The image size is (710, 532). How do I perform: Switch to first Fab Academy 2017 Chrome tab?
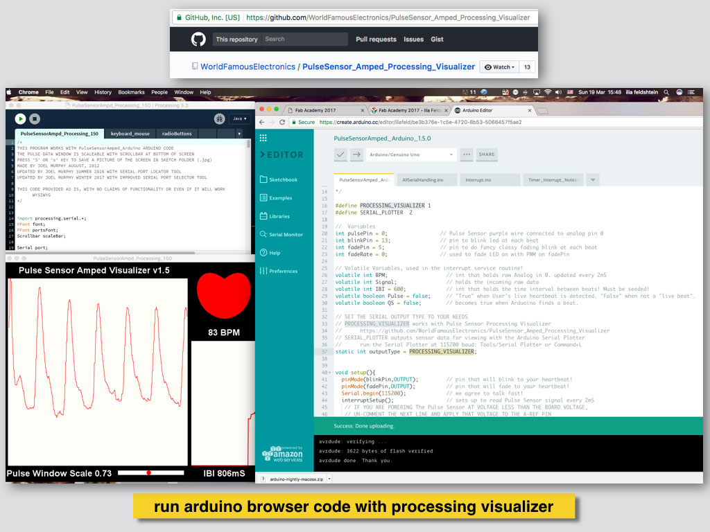(x=324, y=110)
